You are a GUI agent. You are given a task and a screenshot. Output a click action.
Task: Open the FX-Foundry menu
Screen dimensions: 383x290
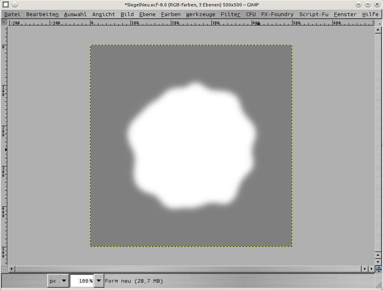point(277,14)
